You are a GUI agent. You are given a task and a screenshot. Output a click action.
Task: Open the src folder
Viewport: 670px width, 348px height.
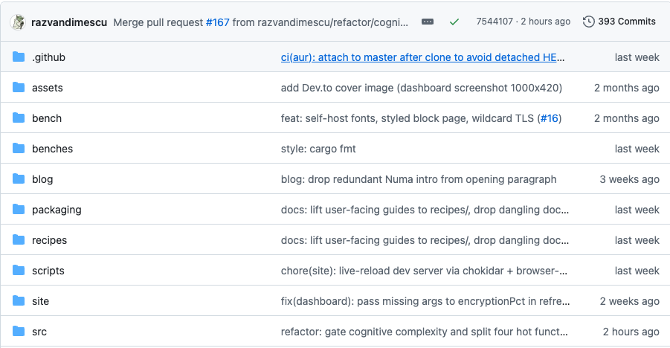[x=39, y=332]
